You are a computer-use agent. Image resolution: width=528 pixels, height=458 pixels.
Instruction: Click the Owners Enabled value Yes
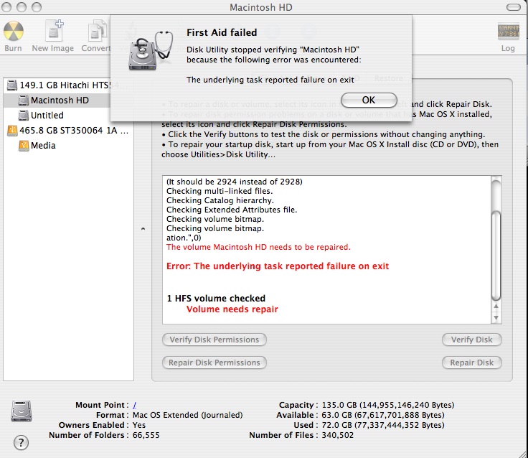point(138,425)
